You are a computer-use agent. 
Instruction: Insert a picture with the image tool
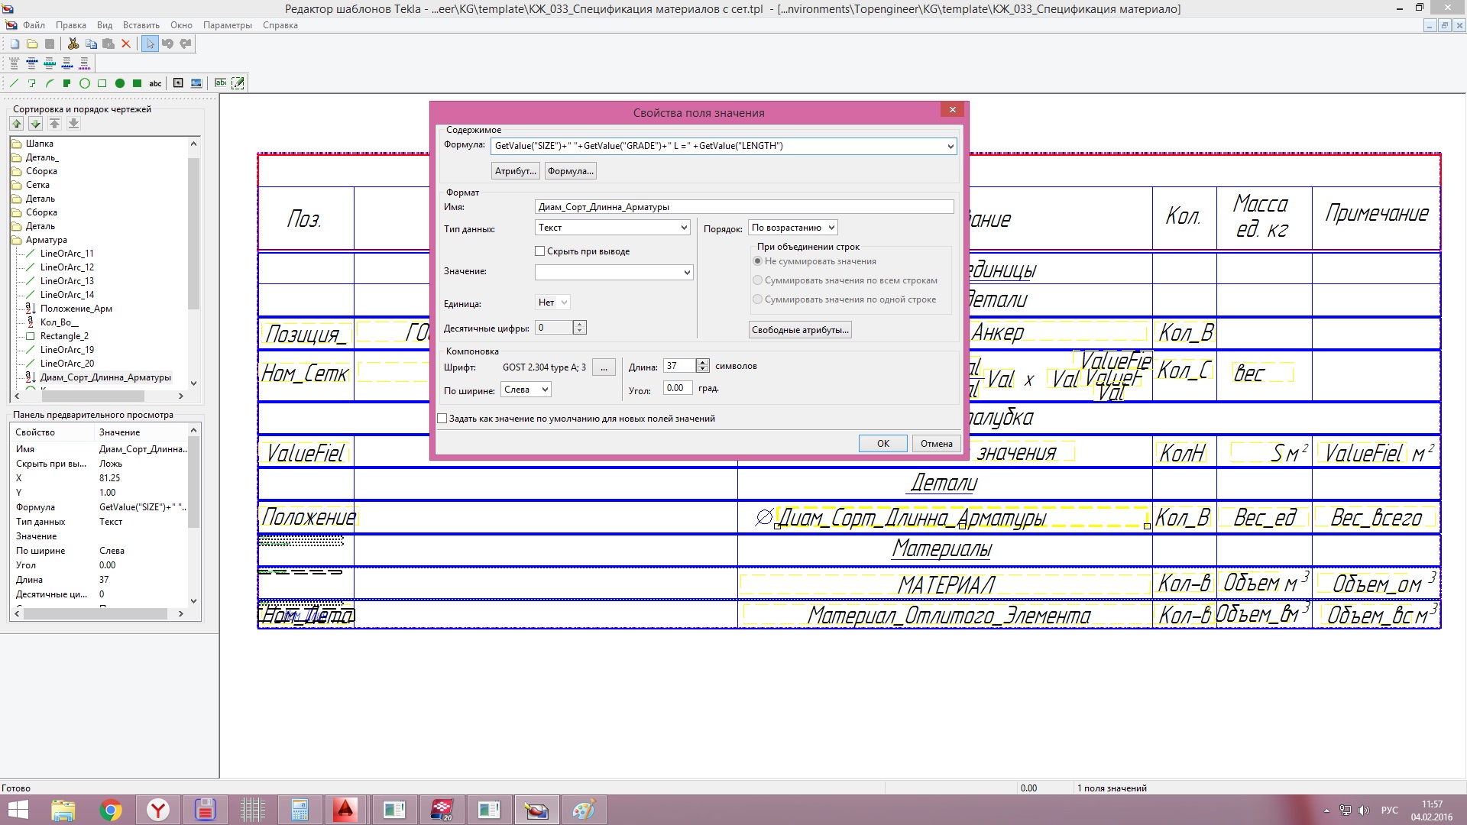click(196, 83)
